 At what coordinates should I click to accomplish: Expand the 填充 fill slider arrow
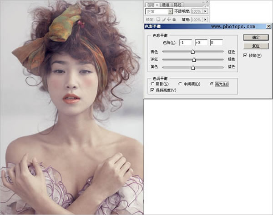point(205,20)
